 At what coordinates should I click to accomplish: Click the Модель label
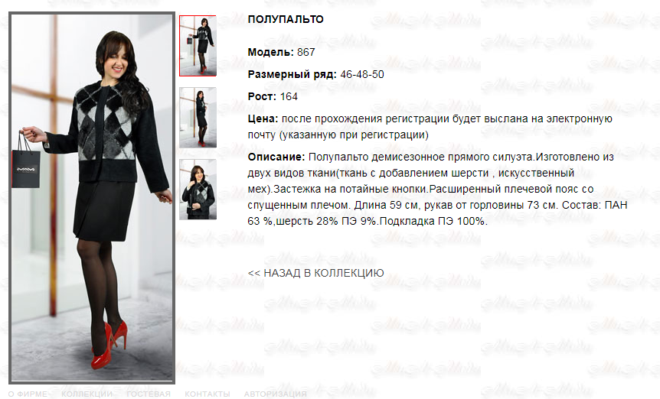pos(270,52)
